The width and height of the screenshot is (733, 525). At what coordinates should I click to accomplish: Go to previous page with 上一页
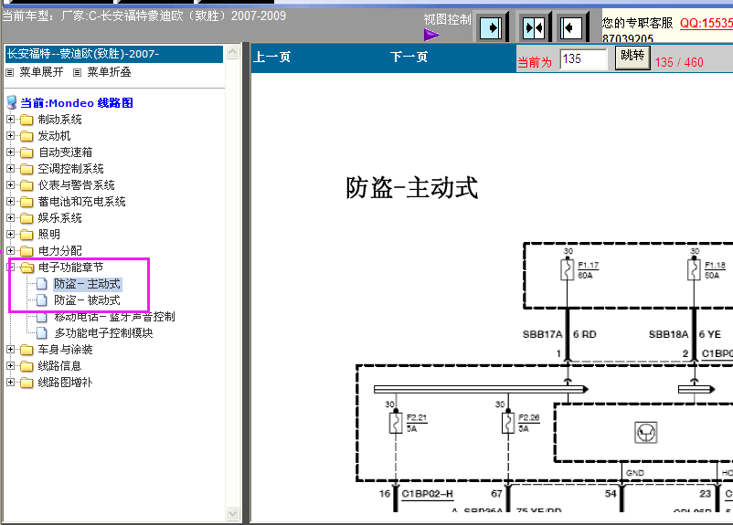pyautogui.click(x=272, y=57)
